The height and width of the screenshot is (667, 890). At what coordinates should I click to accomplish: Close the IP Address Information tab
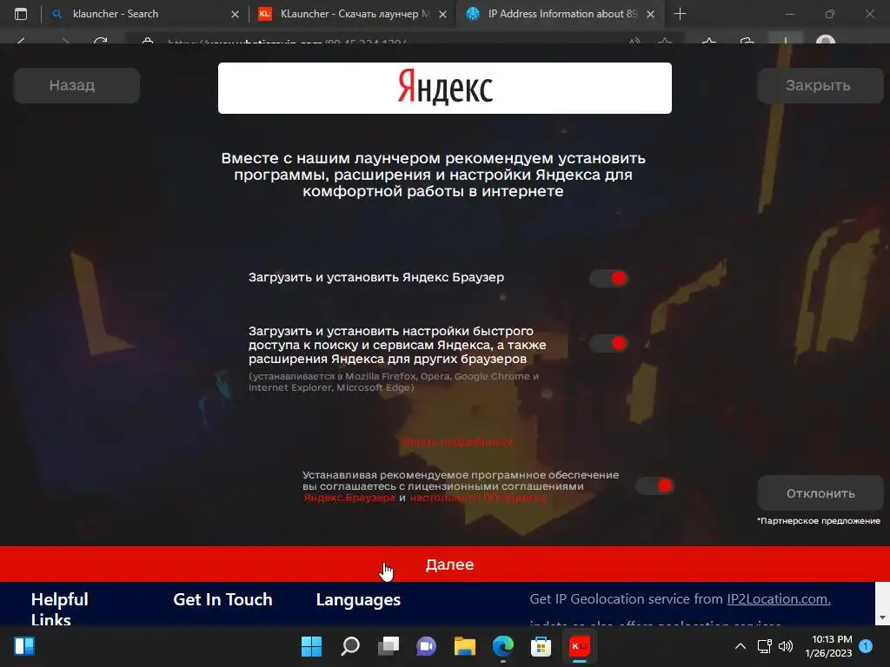coord(650,14)
